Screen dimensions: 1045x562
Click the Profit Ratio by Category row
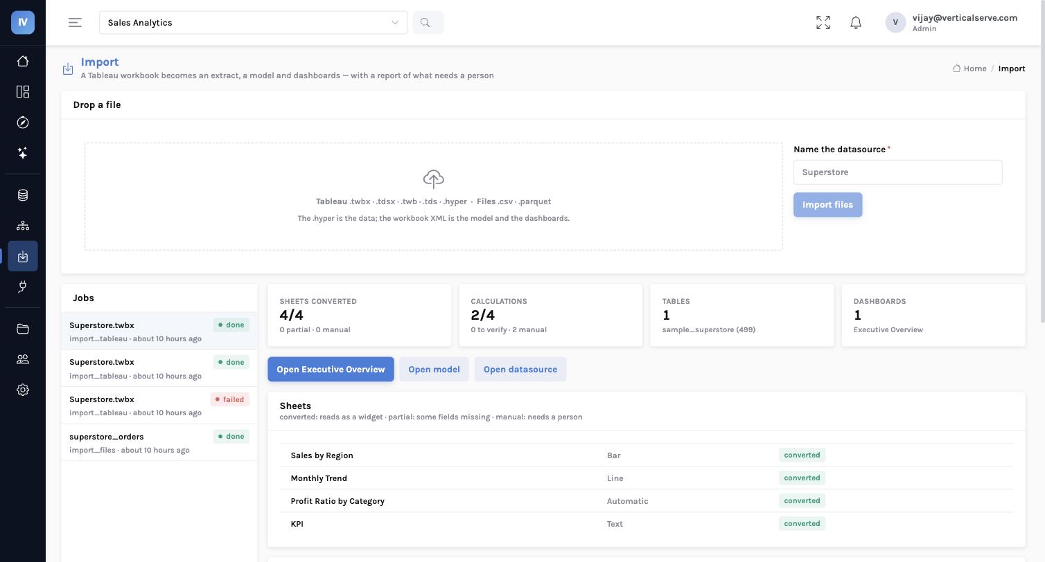[647, 501]
